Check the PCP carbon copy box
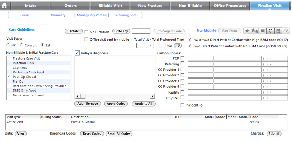Image resolution: width=292 pixels, height=141 pixels. 182,58
